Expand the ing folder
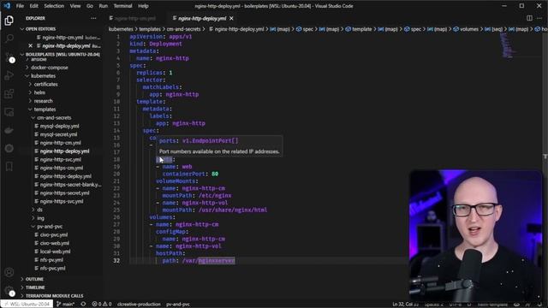Image resolution: width=548 pixels, height=308 pixels. tap(40, 218)
